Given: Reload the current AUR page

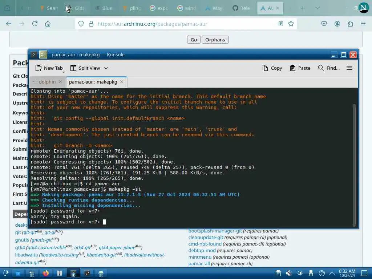Looking at the screenshot, I should pyautogui.click(x=35, y=24).
